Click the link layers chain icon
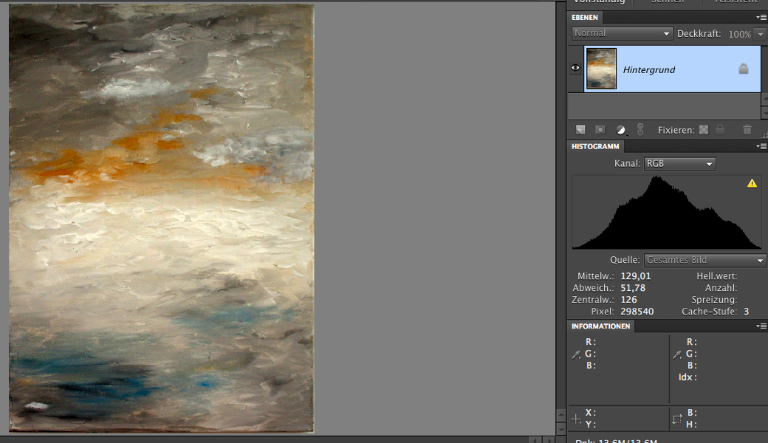Screen dimensions: 768x443 click(640, 129)
